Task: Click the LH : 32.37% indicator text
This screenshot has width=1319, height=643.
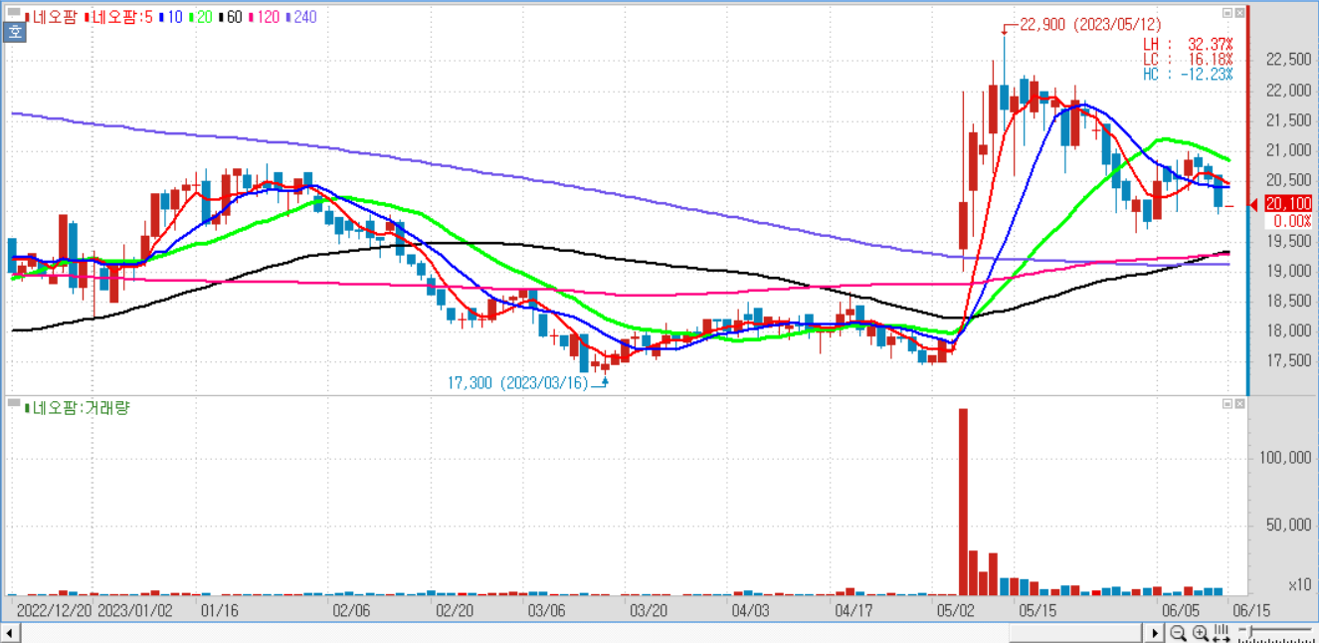Action: [x=1188, y=45]
